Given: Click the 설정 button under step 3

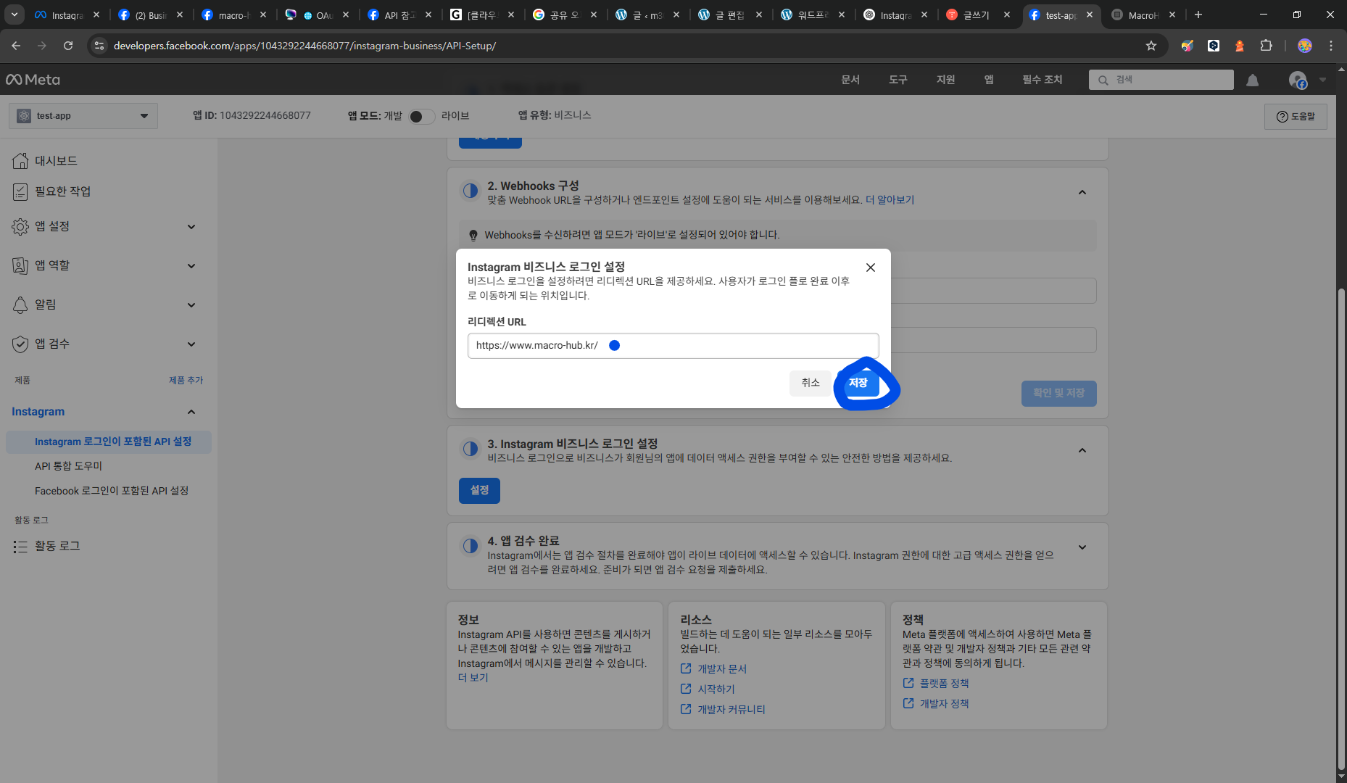Looking at the screenshot, I should (x=479, y=491).
